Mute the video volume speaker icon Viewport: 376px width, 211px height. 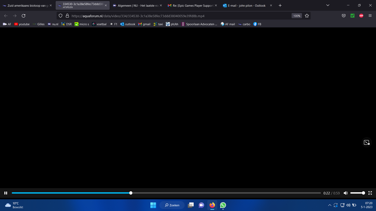pyautogui.click(x=346, y=193)
